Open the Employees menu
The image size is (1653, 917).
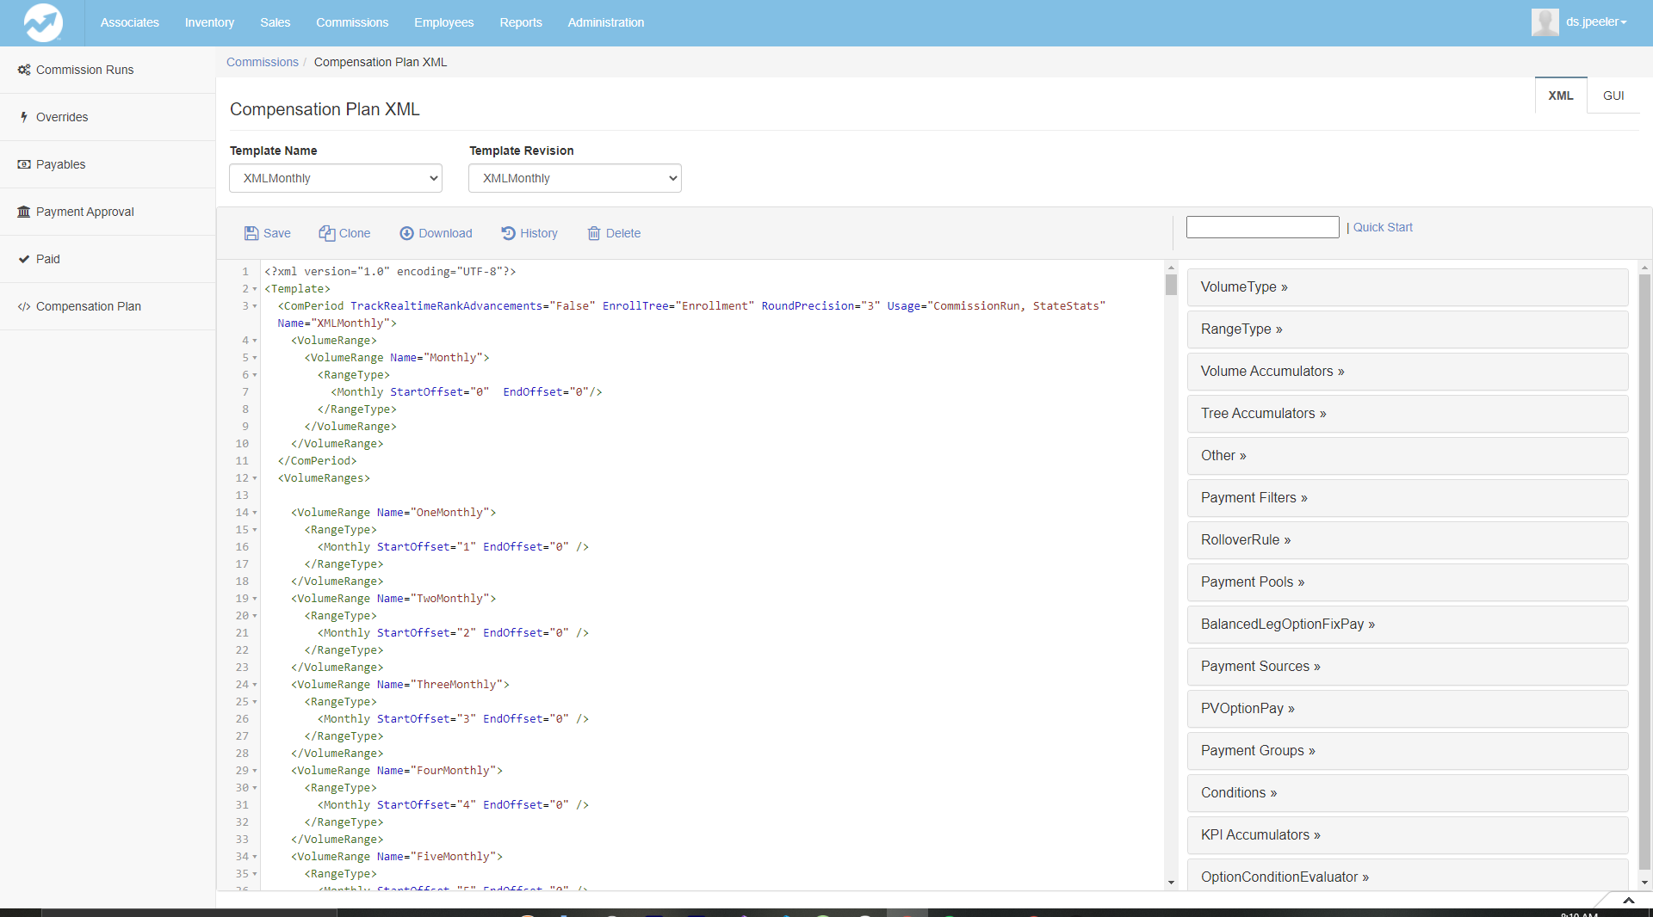tap(444, 22)
